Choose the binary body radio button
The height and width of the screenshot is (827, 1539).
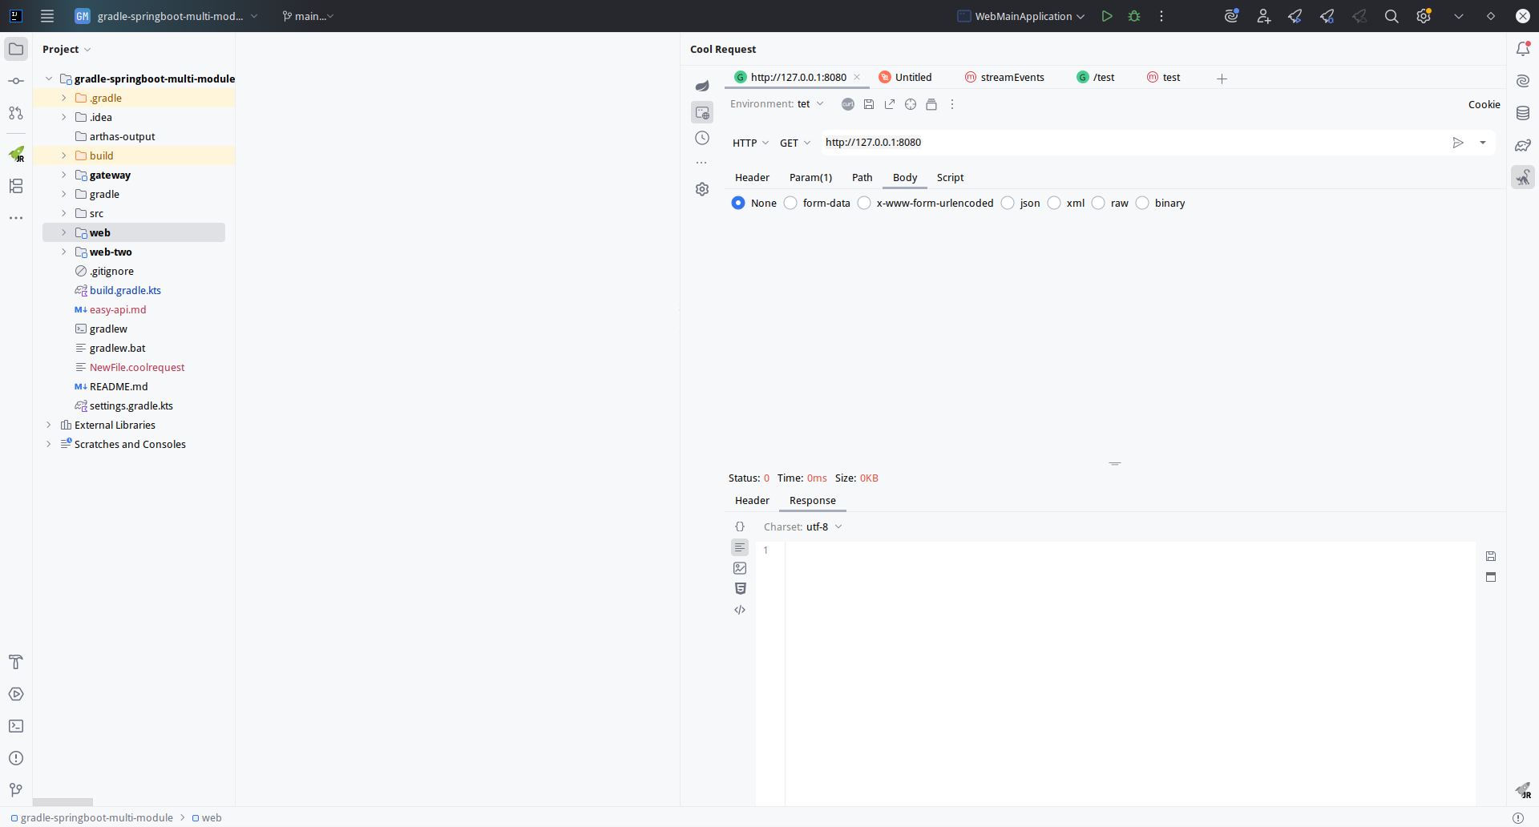pos(1142,203)
